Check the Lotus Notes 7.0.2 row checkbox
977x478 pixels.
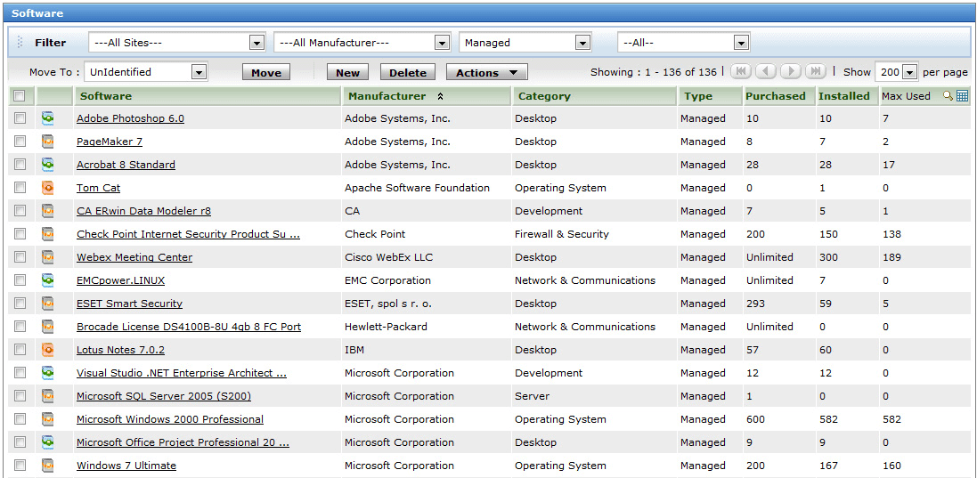pos(20,350)
